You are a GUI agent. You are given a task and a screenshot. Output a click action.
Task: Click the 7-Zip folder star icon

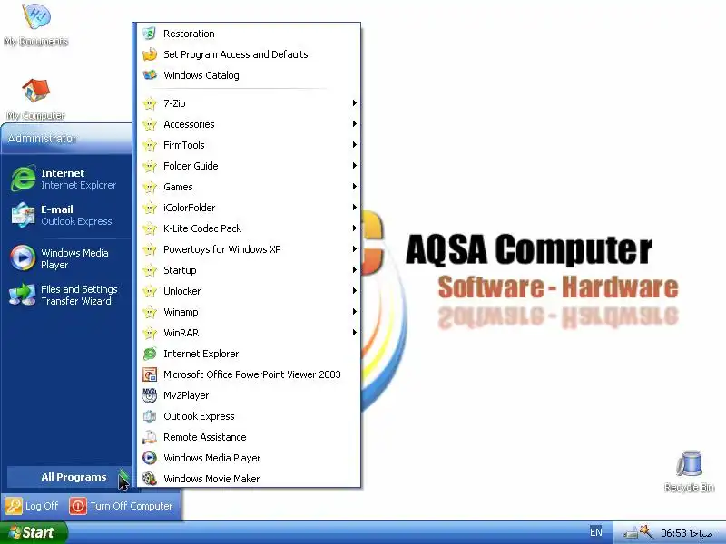[150, 103]
